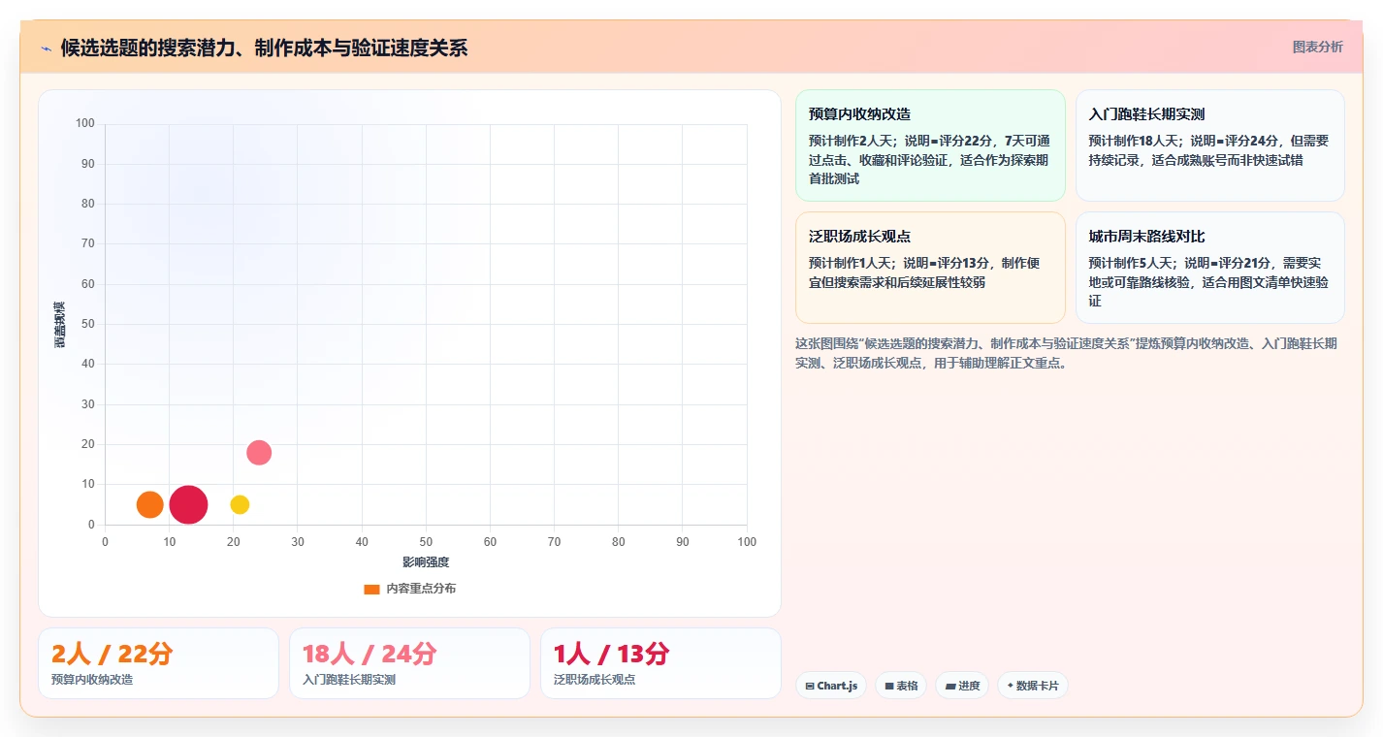
Task: Open the 入门跑鞋长期实测 info card
Action: 1210,145
